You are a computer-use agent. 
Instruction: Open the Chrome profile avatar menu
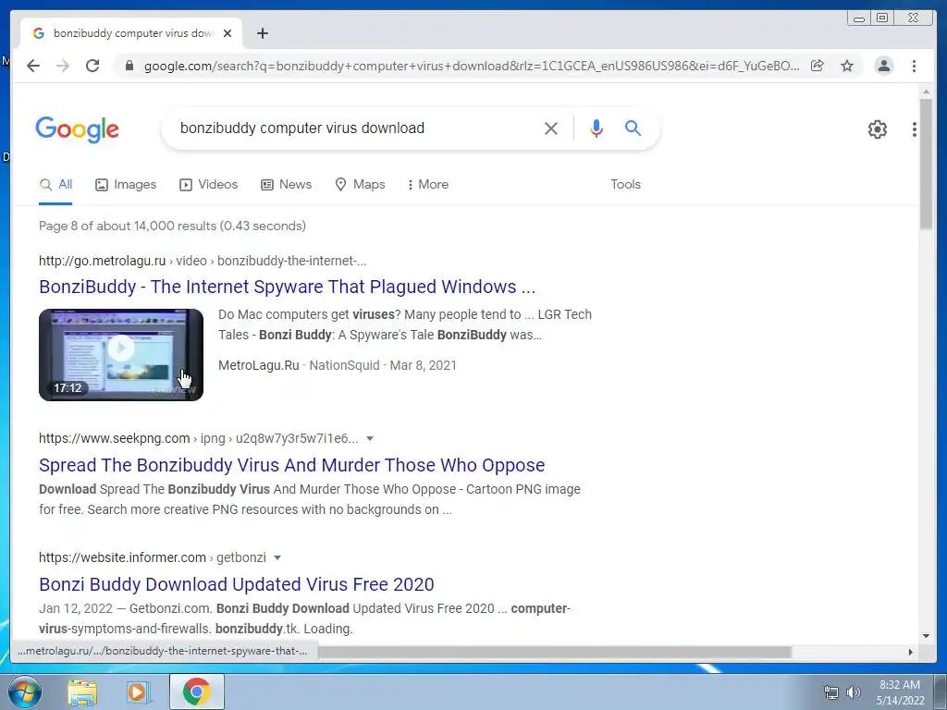tap(883, 66)
